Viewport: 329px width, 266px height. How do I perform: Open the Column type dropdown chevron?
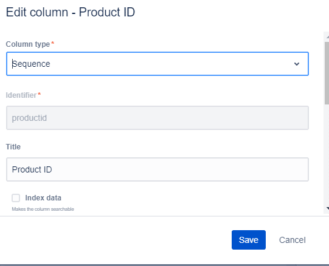(297, 64)
